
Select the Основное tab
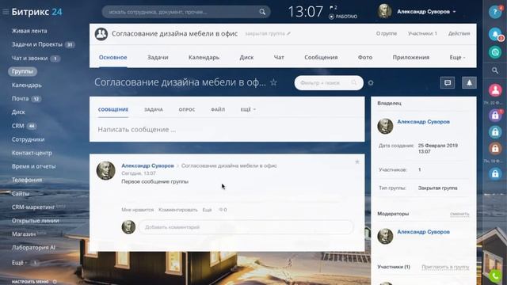pos(112,57)
